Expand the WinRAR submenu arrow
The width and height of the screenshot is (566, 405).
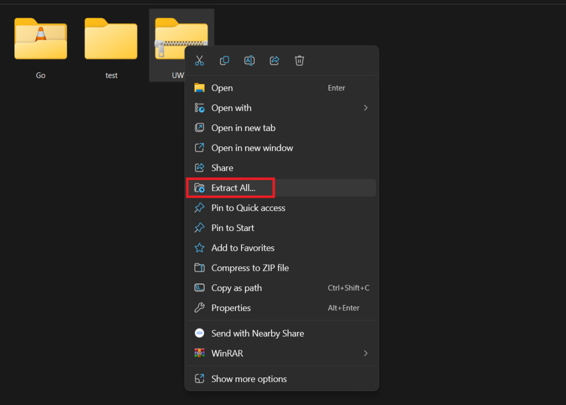[365, 353]
